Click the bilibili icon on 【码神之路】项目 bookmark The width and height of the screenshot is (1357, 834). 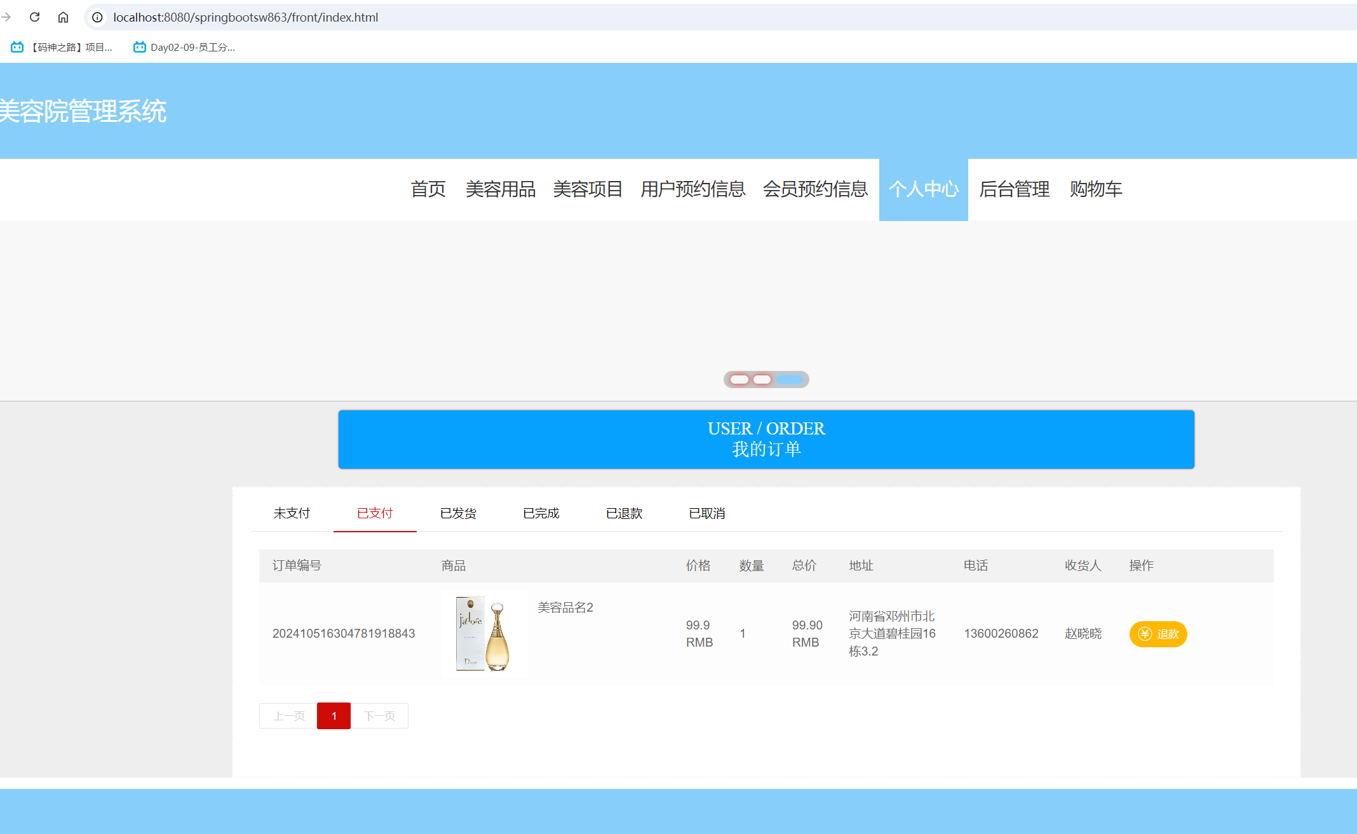click(x=15, y=46)
